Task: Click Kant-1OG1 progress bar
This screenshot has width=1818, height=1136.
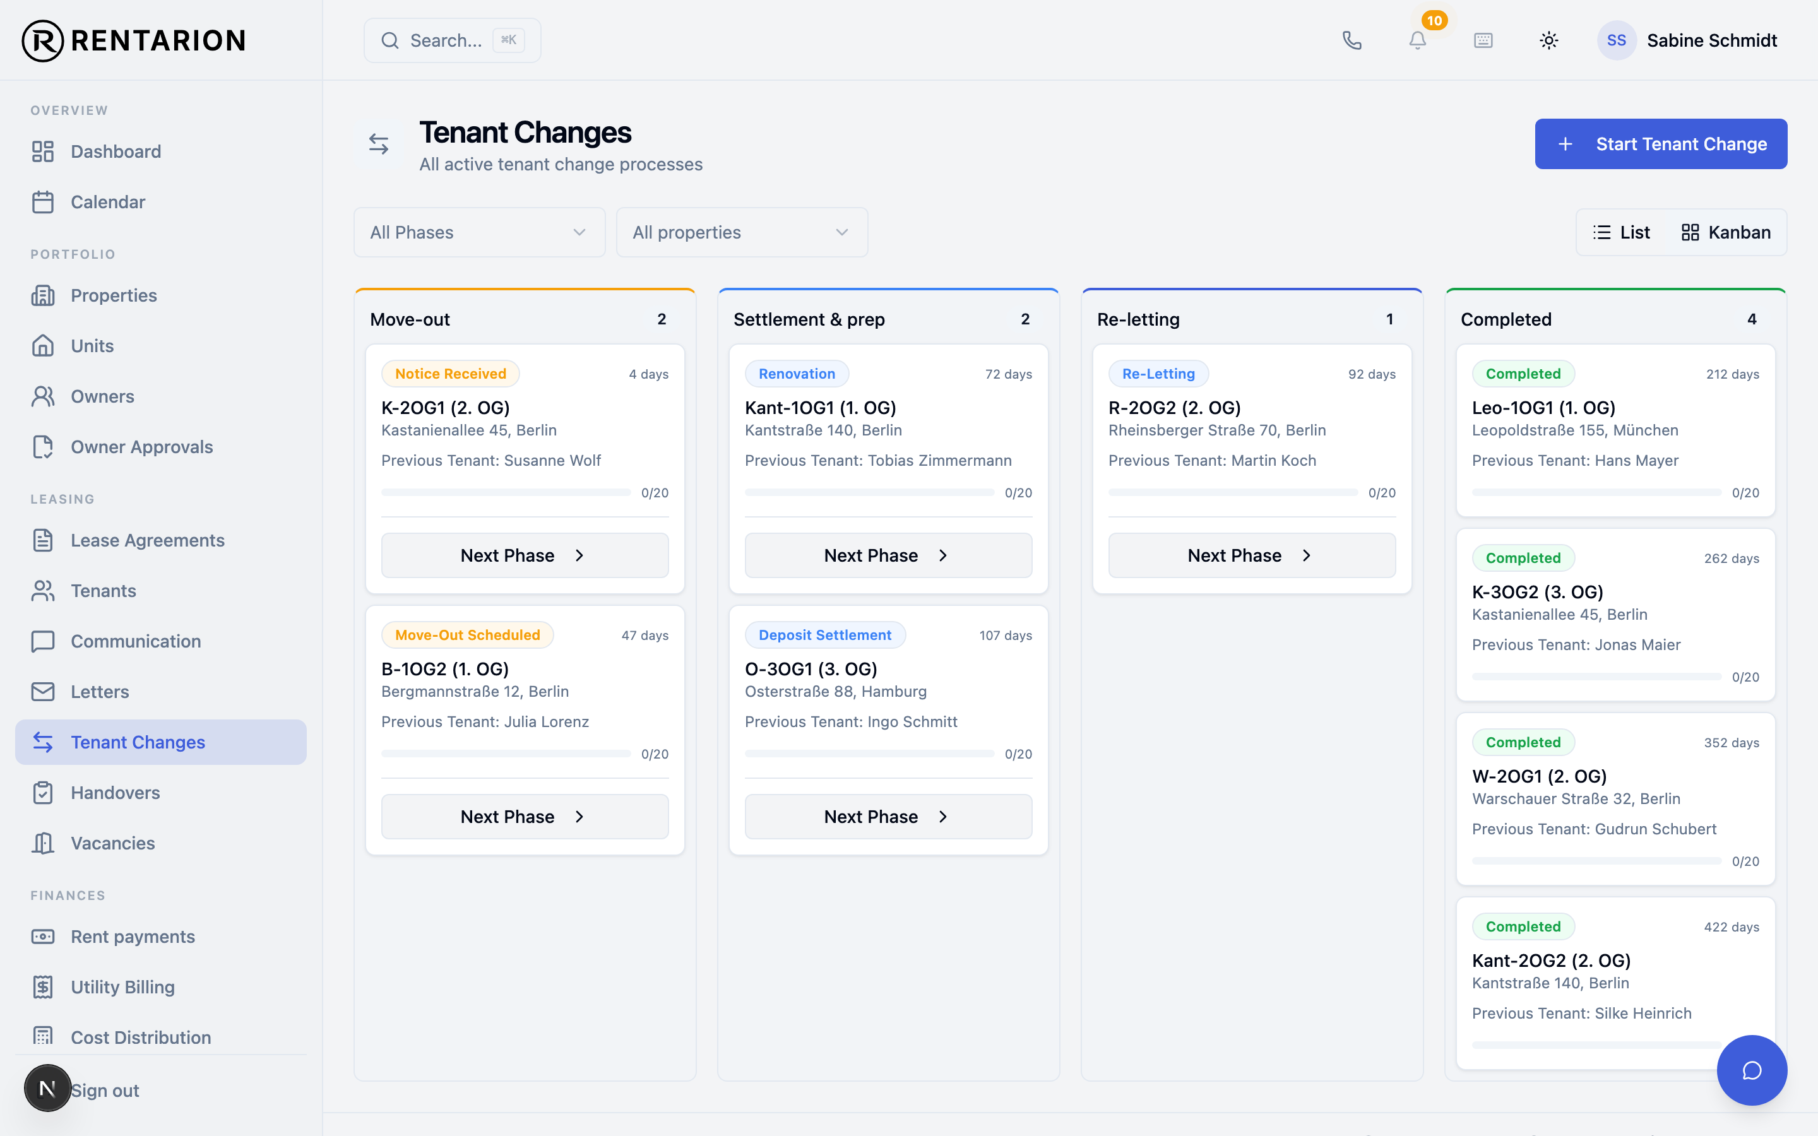Action: click(x=869, y=492)
